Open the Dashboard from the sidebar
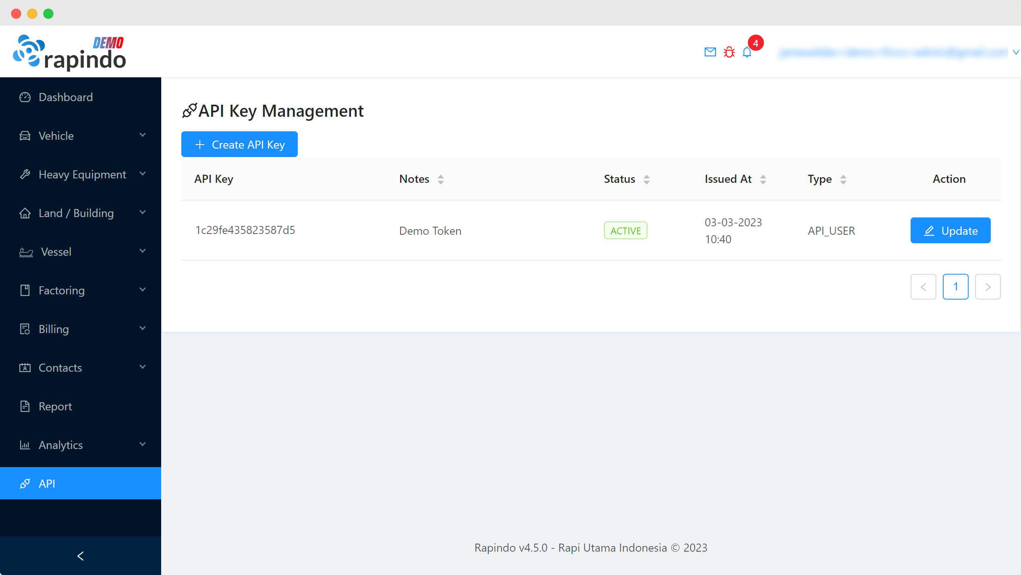The width and height of the screenshot is (1021, 575). pyautogui.click(x=65, y=97)
